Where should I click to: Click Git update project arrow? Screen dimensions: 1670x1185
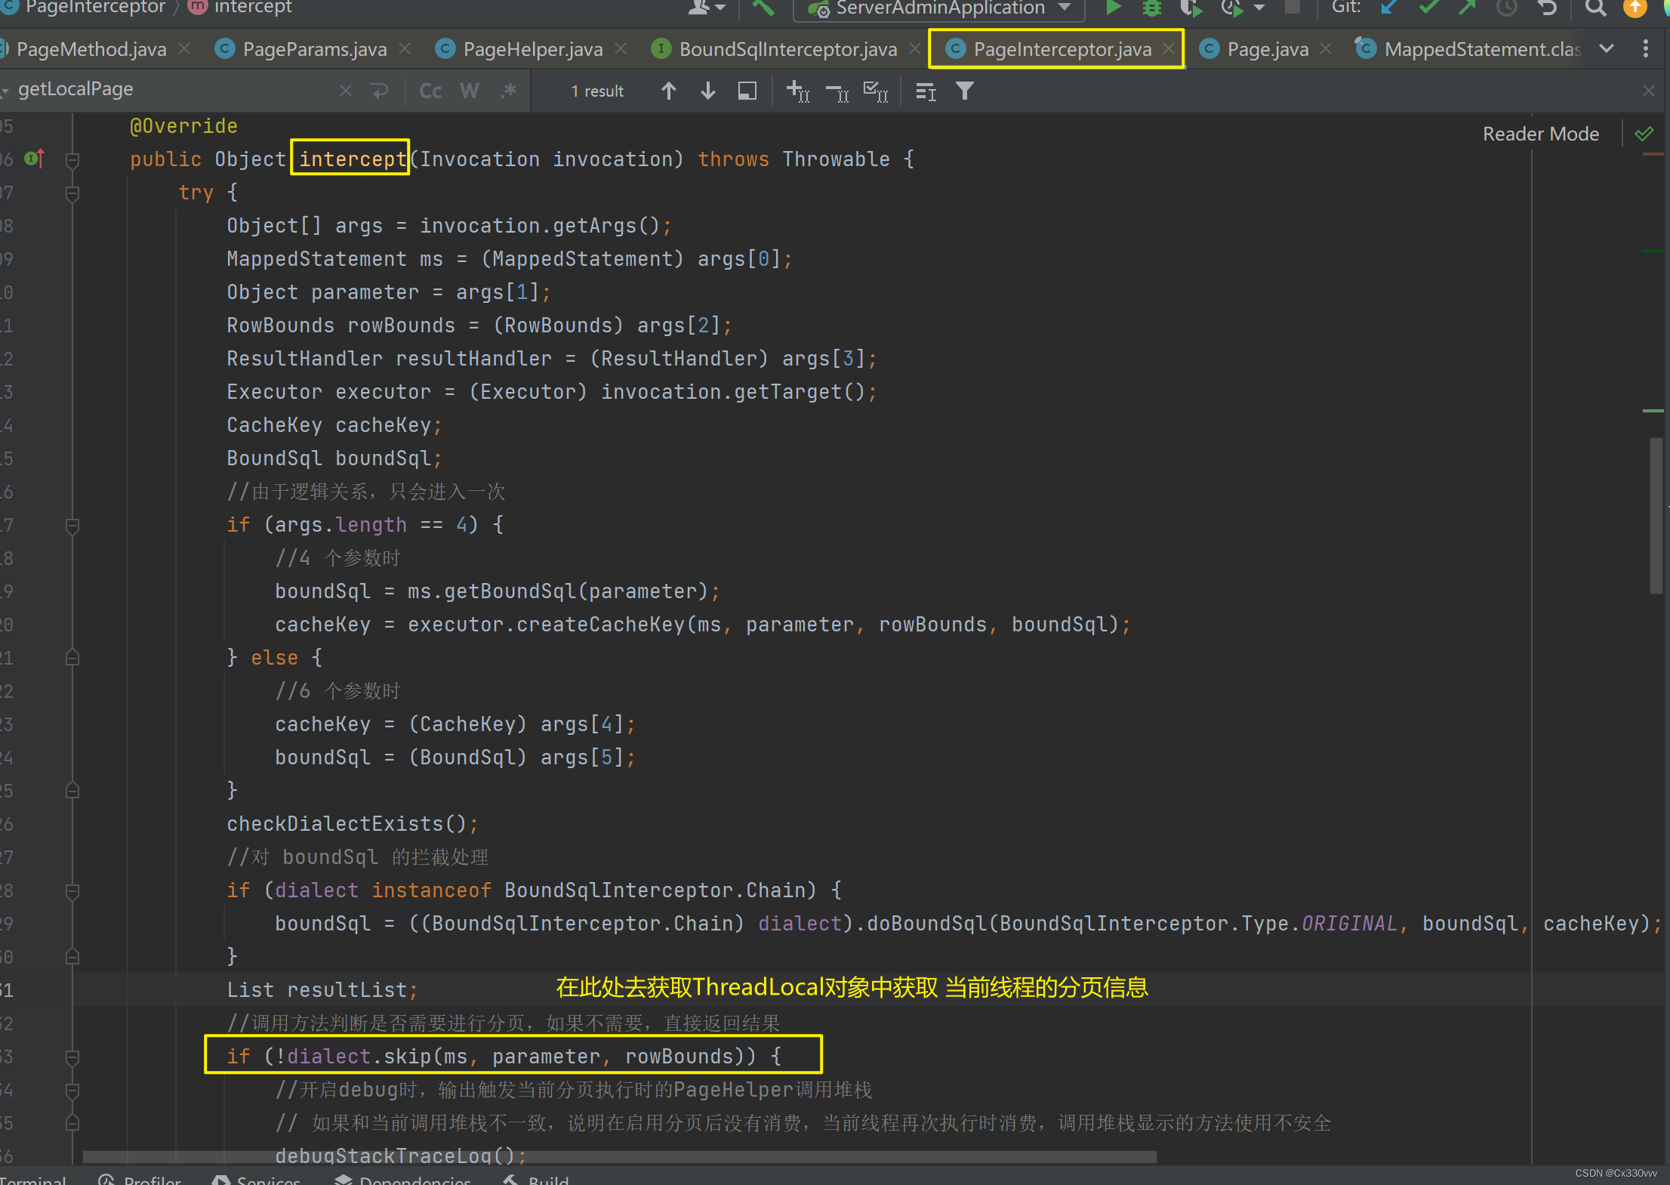click(x=1388, y=8)
